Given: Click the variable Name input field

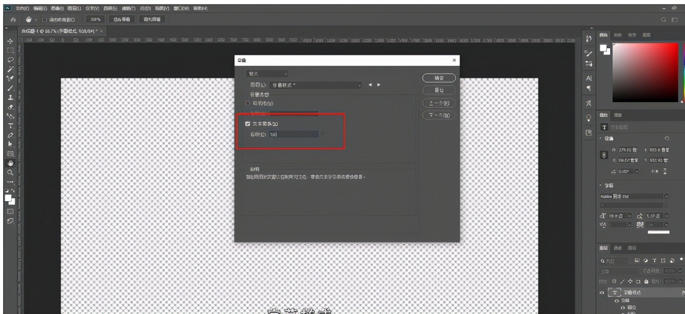Looking at the screenshot, I should tap(294, 134).
